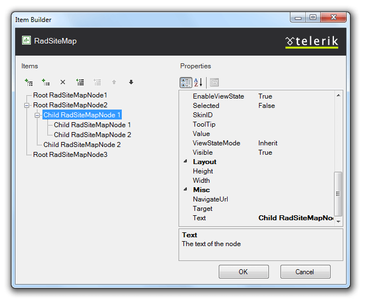Collapse Root RadSiteMapNode2 tree node
This screenshot has width=367, height=305.
(26, 106)
